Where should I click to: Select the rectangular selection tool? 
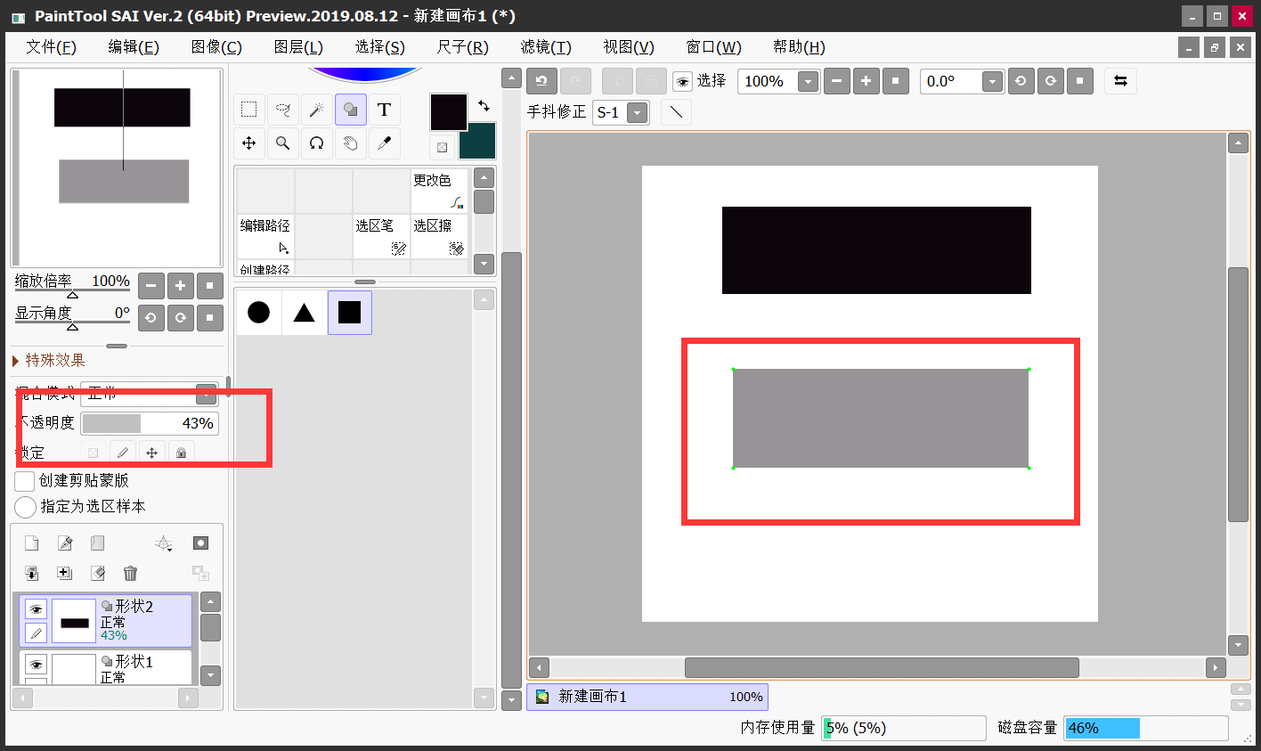click(x=249, y=110)
